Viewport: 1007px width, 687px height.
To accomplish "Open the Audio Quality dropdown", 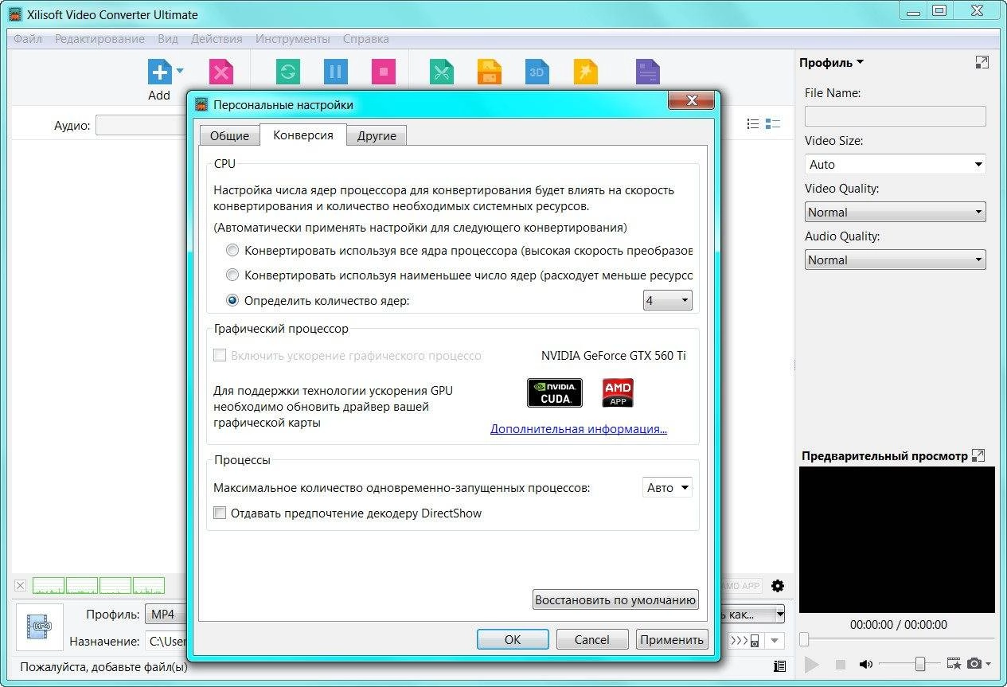I will pos(896,260).
